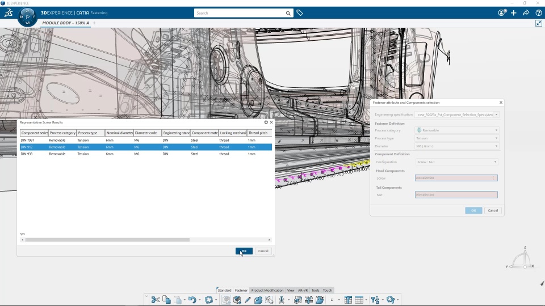545x306 pixels.
Task: Click the Component series column header
Action: point(34,133)
